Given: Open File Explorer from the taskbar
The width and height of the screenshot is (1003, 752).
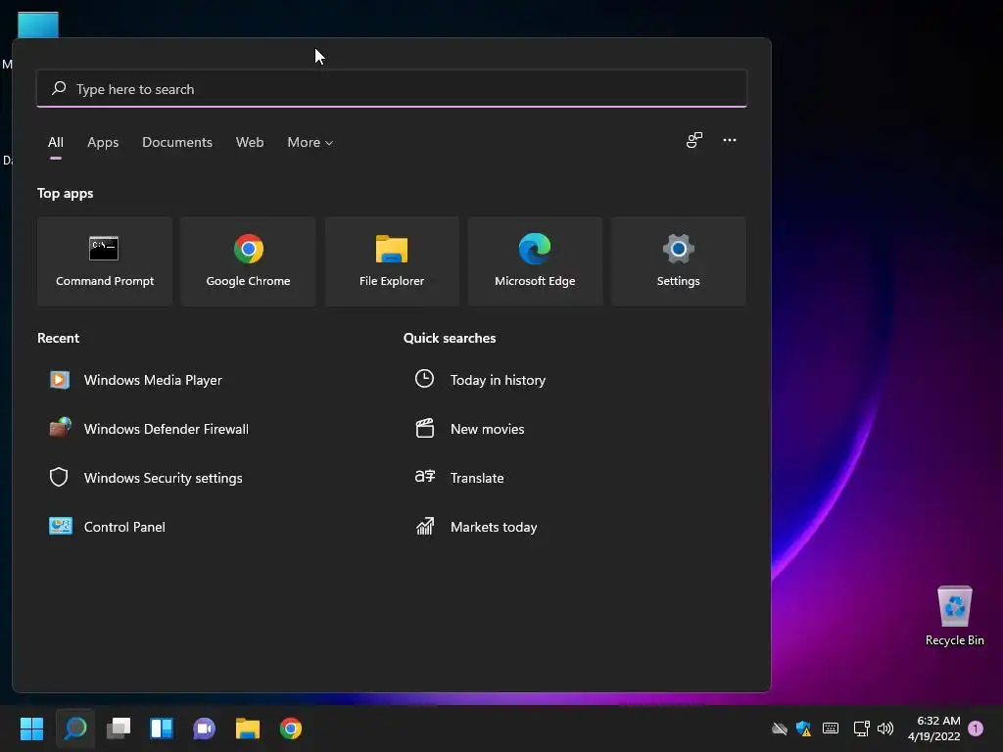Looking at the screenshot, I should coord(248,728).
